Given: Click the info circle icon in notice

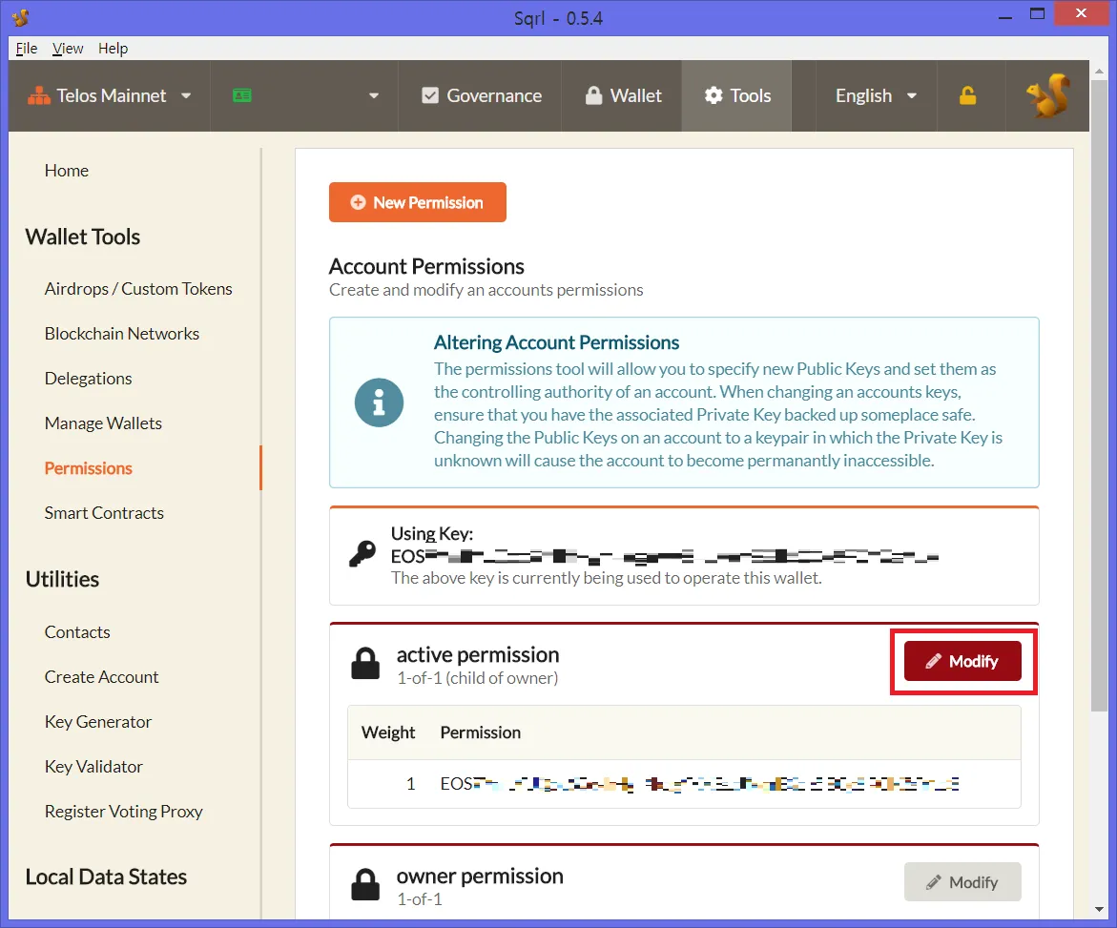Looking at the screenshot, I should pyautogui.click(x=379, y=402).
